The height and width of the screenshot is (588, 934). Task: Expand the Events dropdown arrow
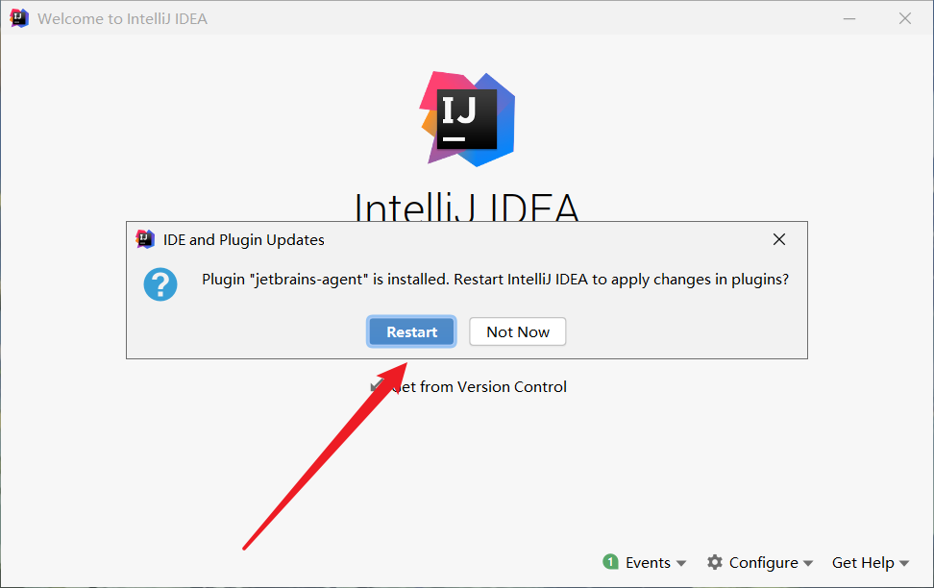681,563
